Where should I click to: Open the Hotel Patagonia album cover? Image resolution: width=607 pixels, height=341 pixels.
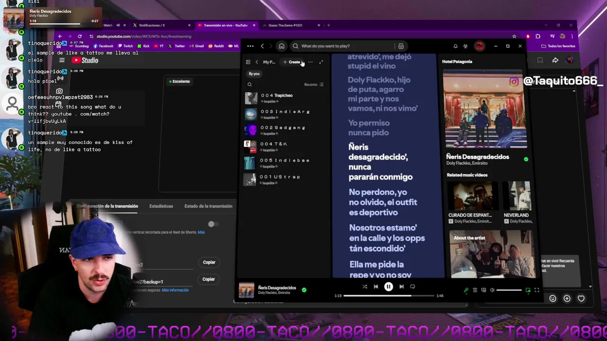point(485,109)
